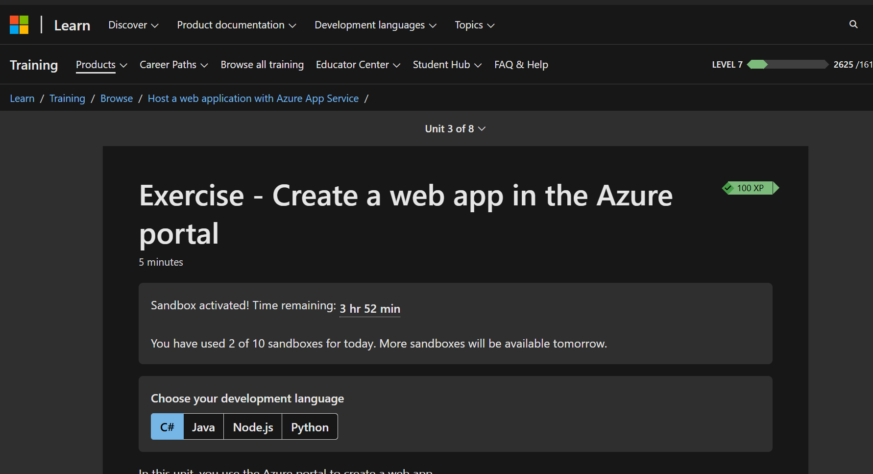Expand the Topics menu
The width and height of the screenshot is (873, 474).
474,25
